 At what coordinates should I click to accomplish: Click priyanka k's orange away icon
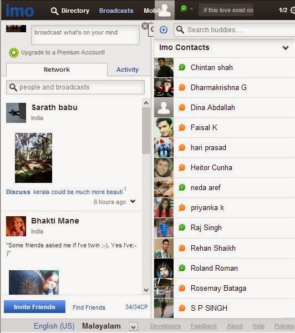182,208
